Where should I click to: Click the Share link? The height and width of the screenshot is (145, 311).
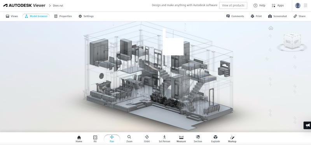click(299, 16)
